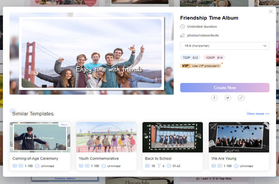The height and width of the screenshot is (184, 279).
Task: Click the Back to School title
Action: pyautogui.click(x=158, y=158)
